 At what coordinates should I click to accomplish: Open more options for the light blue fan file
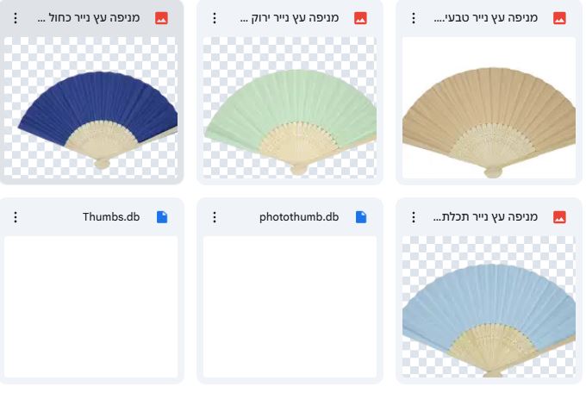(414, 217)
